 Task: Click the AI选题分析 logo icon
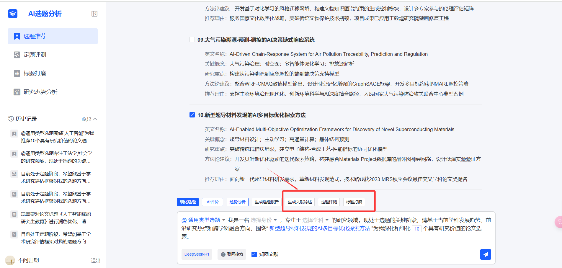point(13,14)
